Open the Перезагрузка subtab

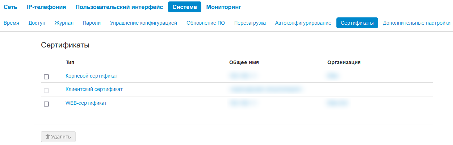coord(250,23)
